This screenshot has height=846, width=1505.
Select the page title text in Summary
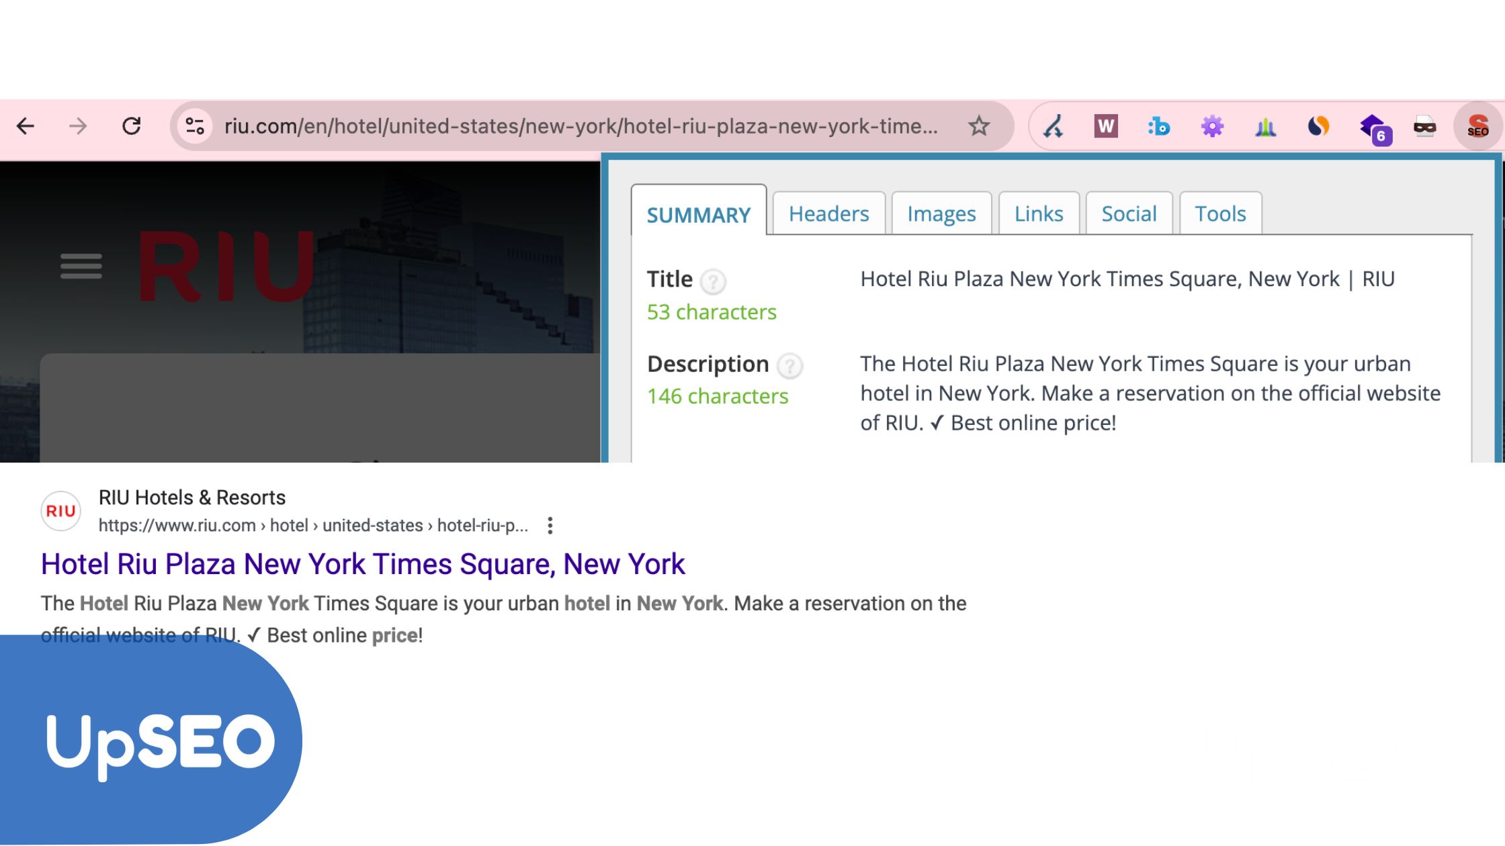click(1127, 279)
